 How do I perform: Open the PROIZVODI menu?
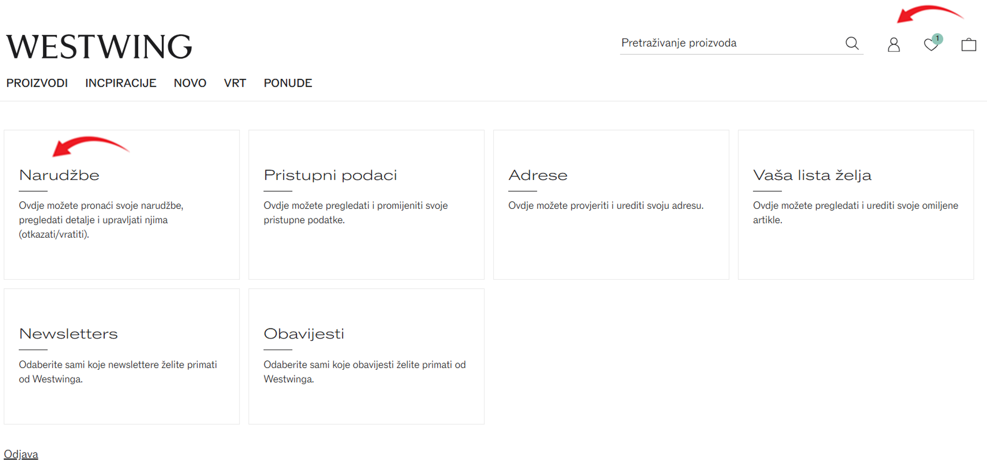37,83
